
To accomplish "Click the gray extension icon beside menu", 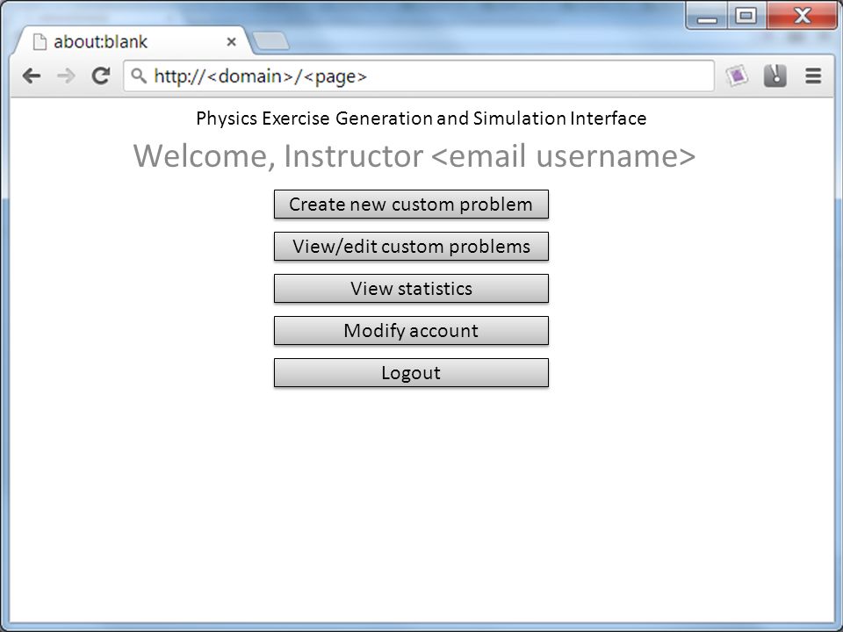I will (x=775, y=75).
